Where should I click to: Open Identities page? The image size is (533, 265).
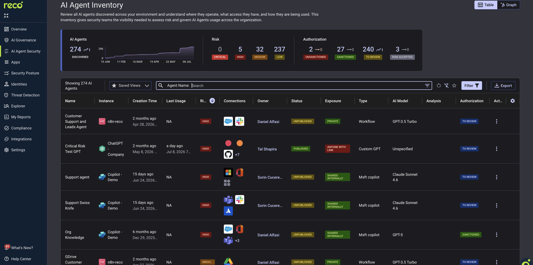coord(19,84)
